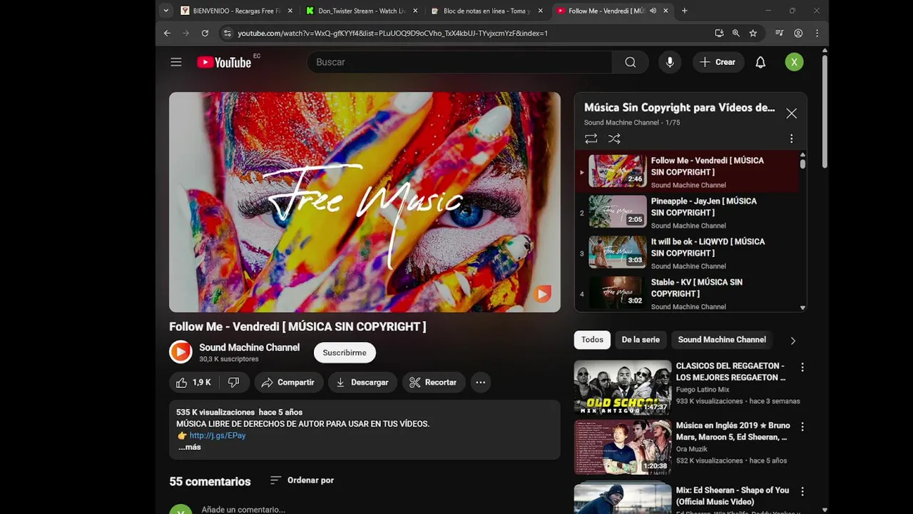The height and width of the screenshot is (514, 913).
Task: Open the media control toolbar icon
Action: click(780, 33)
